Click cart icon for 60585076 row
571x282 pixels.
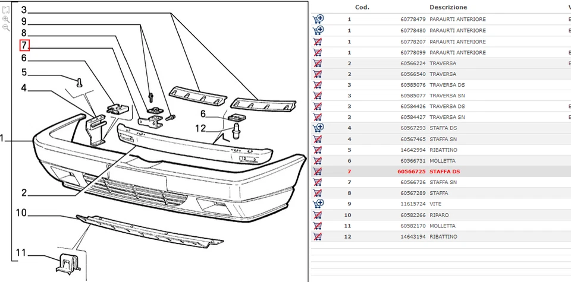coord(318,85)
